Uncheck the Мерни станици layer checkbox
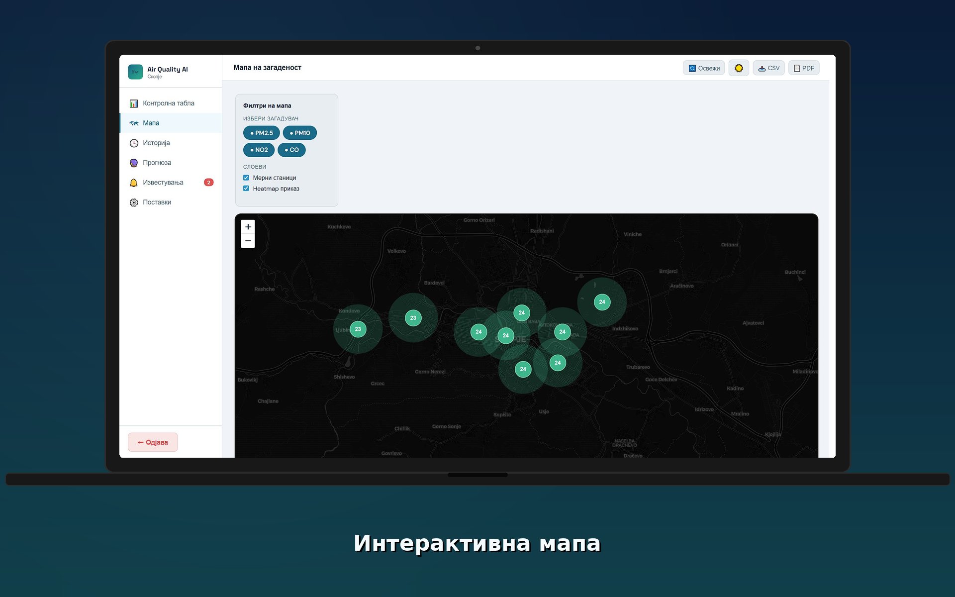 (x=246, y=178)
